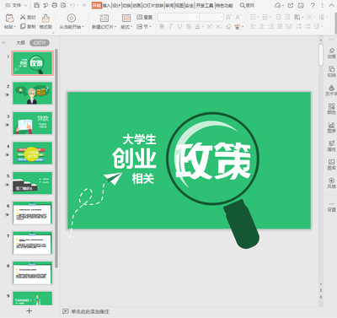Click the Subscript icon
The width and height of the screenshot is (337, 318).
pyautogui.click(x=218, y=26)
